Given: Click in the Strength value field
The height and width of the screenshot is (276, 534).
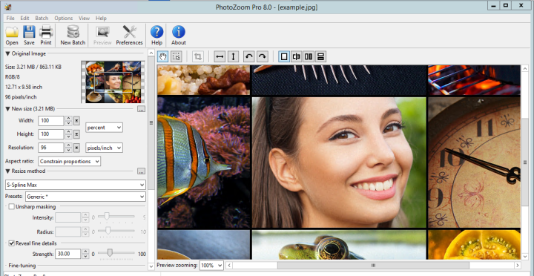Looking at the screenshot, I should (x=67, y=254).
